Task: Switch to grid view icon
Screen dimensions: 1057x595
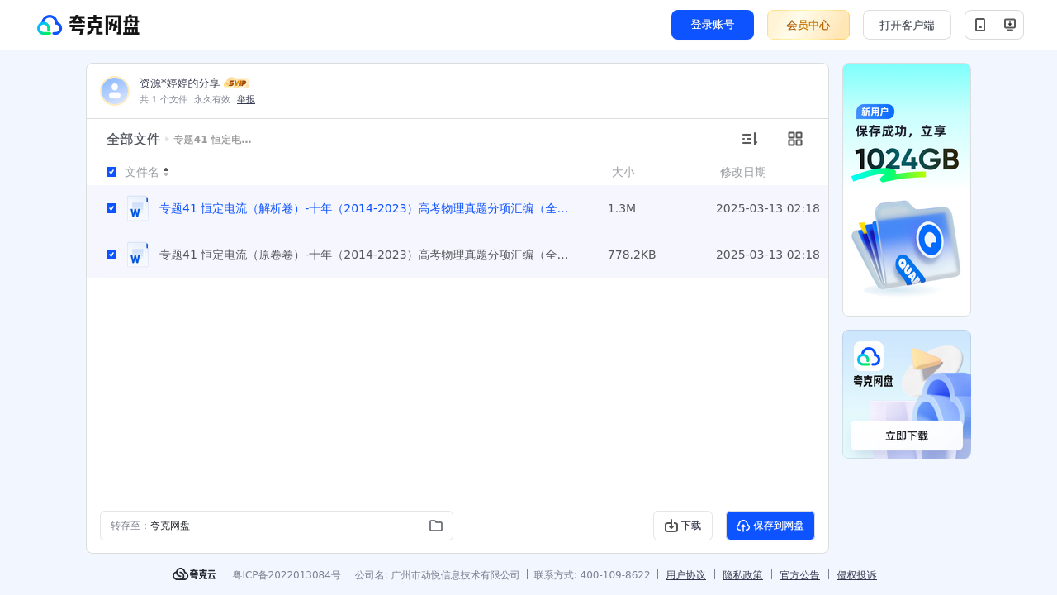Action: click(795, 139)
